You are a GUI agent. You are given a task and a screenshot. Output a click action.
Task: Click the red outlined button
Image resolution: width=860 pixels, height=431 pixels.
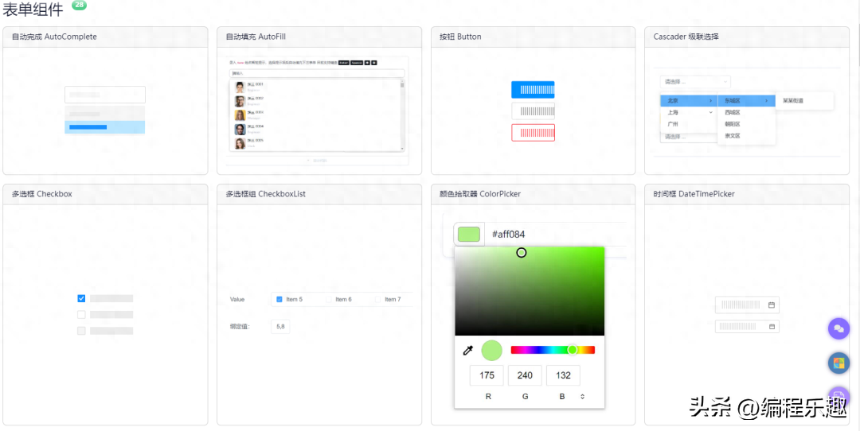533,133
